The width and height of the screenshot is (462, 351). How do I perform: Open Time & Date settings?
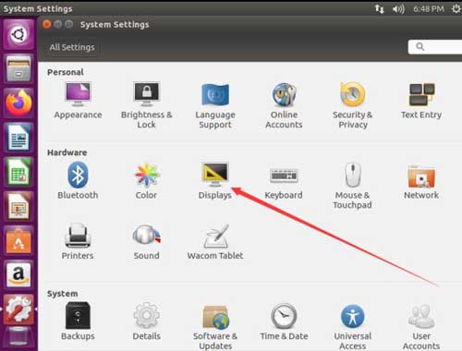(284, 321)
